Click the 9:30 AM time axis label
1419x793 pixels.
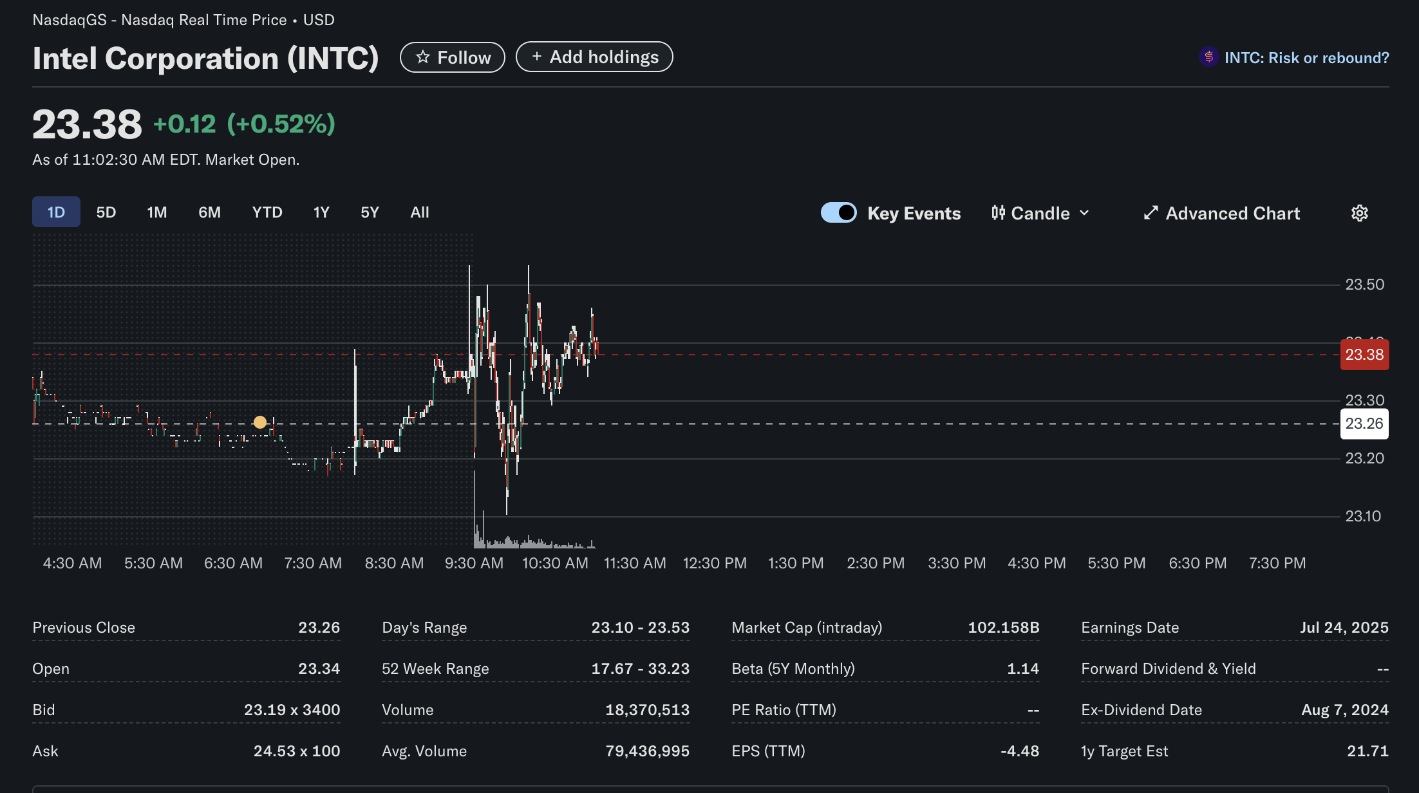tap(474, 563)
